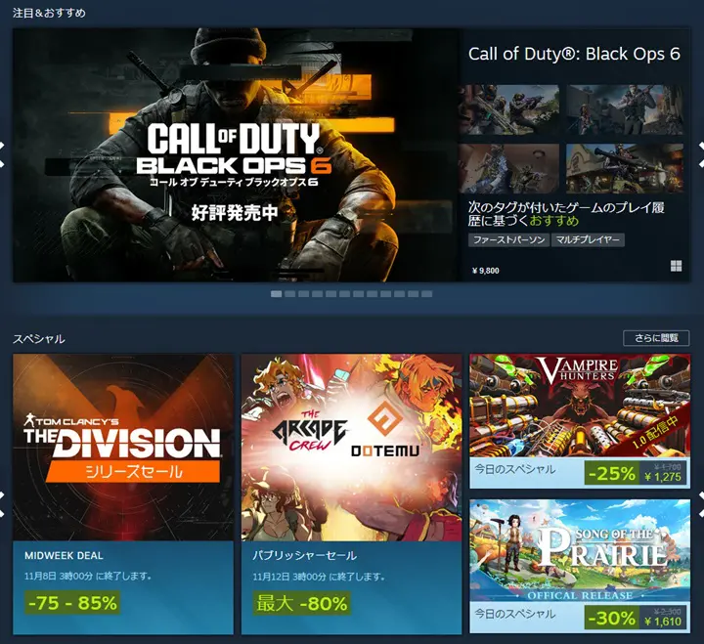View bottom-left Black Ops 6 screenshot thumbnail
The height and width of the screenshot is (644, 704).
point(509,168)
